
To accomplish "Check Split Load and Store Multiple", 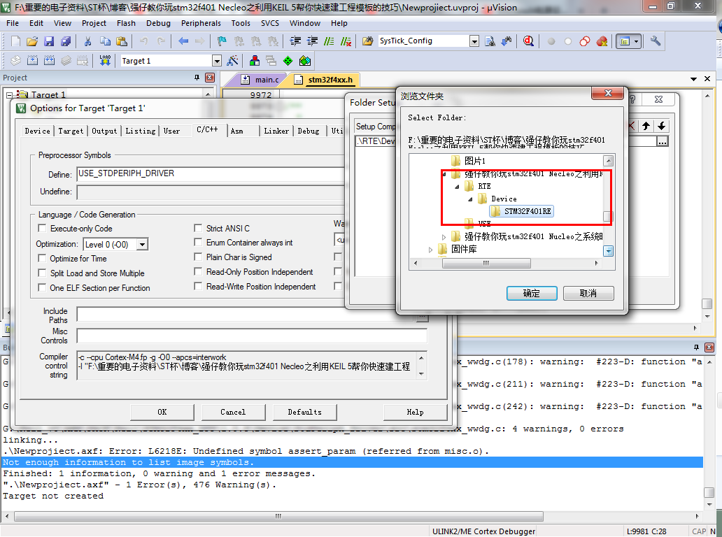I will [x=42, y=273].
